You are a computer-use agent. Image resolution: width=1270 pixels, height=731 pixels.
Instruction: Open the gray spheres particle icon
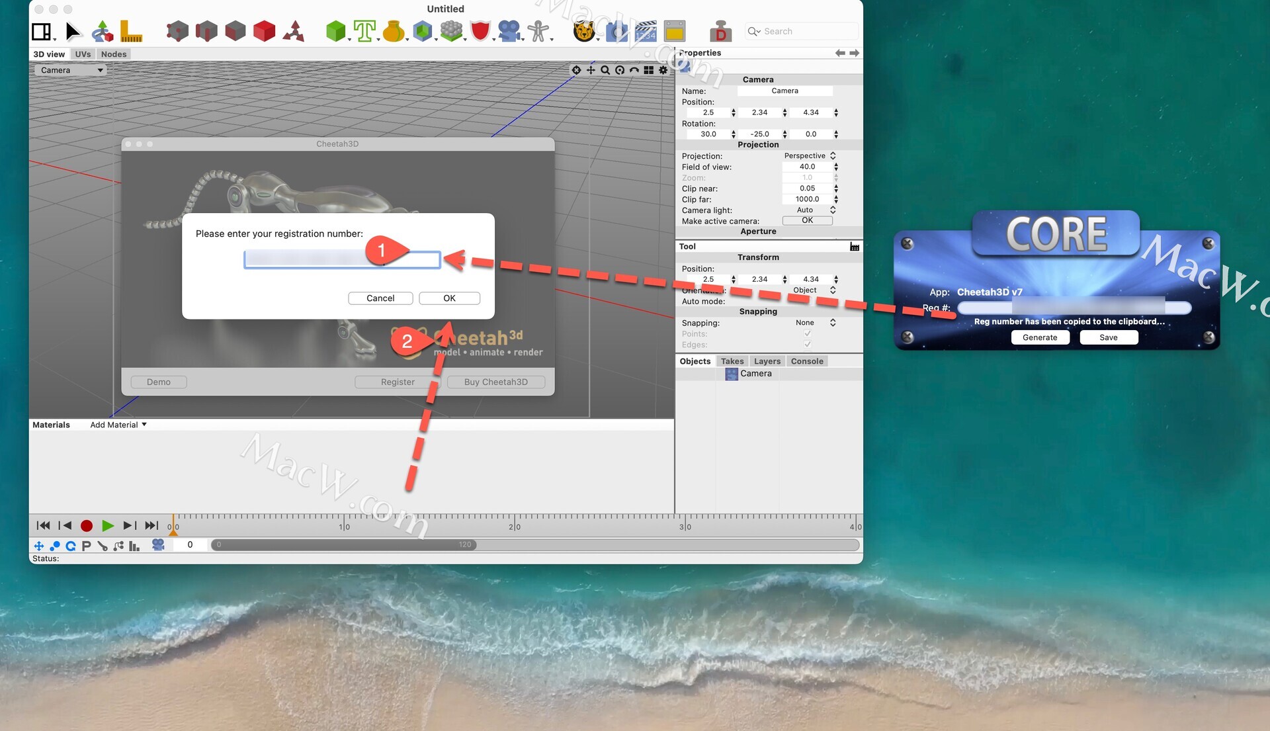[451, 31]
